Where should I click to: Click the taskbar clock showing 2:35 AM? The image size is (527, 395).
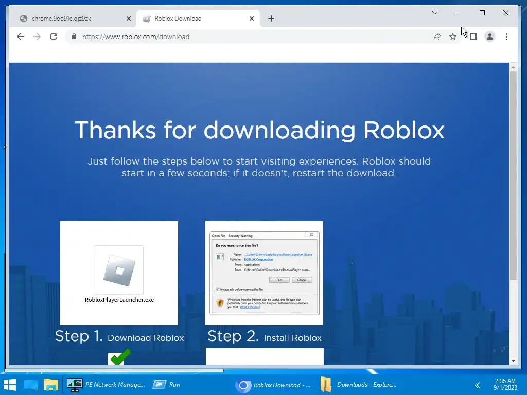click(505, 384)
